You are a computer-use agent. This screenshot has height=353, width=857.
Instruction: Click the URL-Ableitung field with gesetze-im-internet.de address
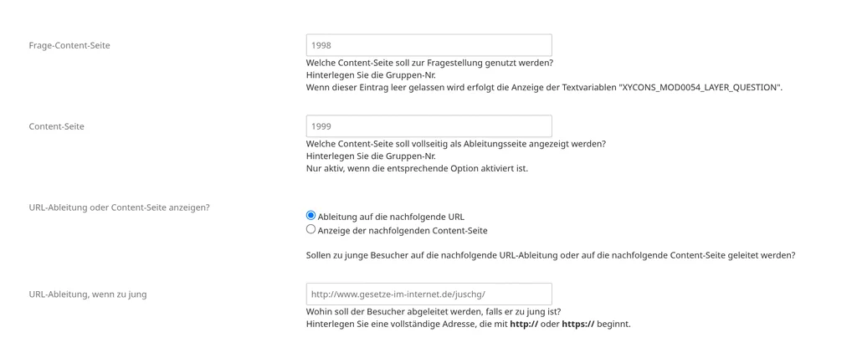tap(429, 294)
